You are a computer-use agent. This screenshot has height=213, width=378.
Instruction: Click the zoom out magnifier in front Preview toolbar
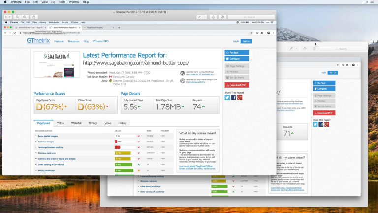pyautogui.click(x=17, y=17)
